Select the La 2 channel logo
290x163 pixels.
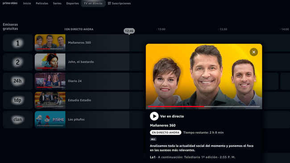pyautogui.click(x=18, y=62)
